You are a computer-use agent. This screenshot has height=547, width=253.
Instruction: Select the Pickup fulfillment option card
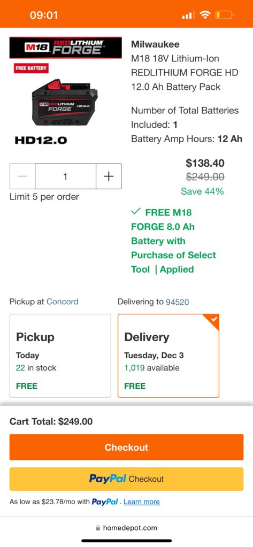[x=60, y=356]
